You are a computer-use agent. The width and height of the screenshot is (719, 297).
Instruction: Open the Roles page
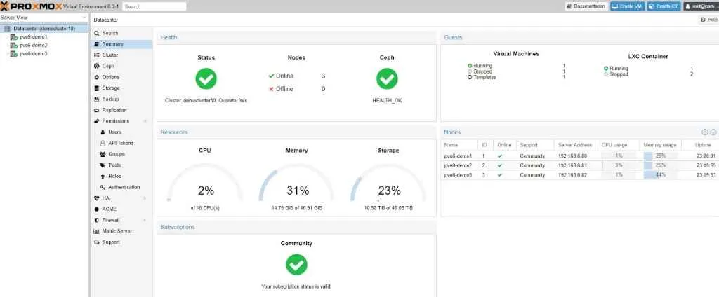point(114,177)
